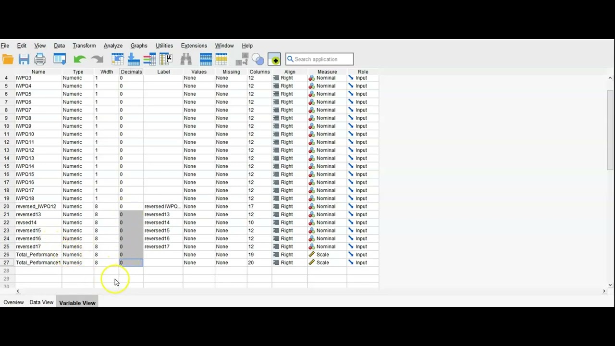This screenshot has height=346, width=615.
Task: Click the greyed value labels toolbar icon
Action: (x=242, y=59)
